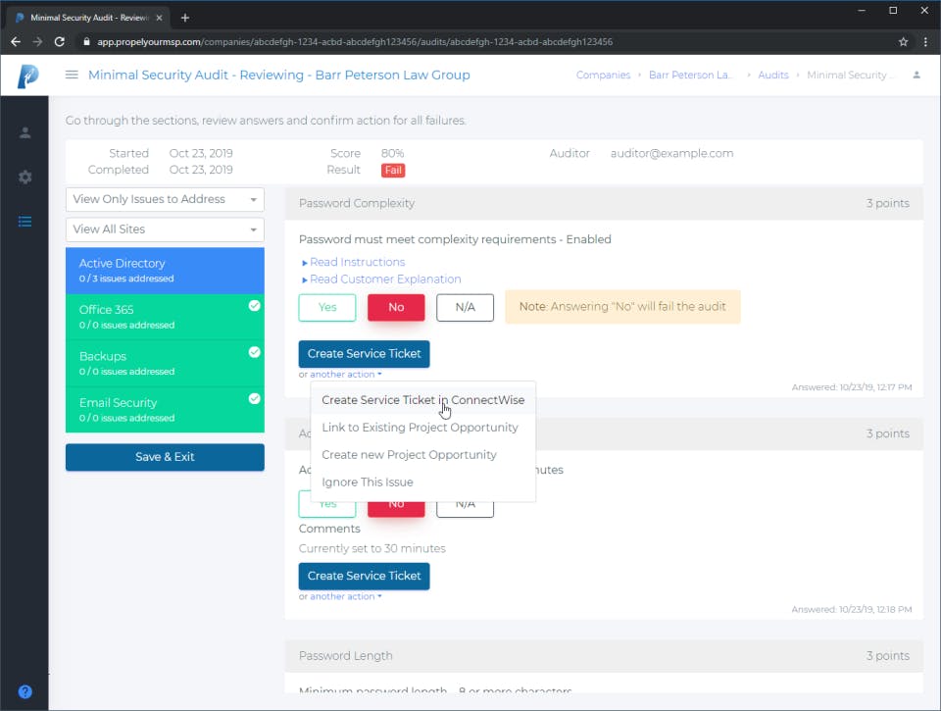The width and height of the screenshot is (941, 711).
Task: Select the users icon in the left sidebar
Action: click(25, 131)
